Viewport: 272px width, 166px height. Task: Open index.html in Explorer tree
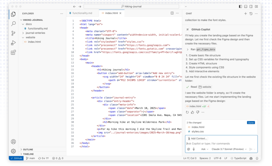[34, 42]
